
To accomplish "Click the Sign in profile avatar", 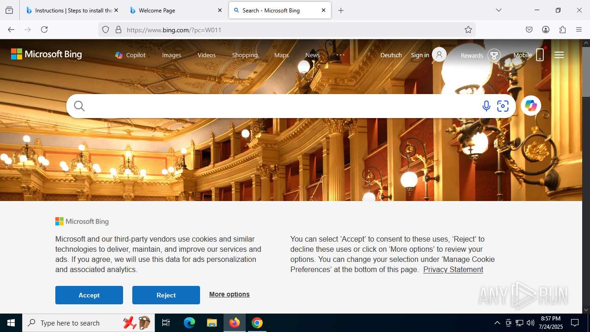I will pos(439,55).
